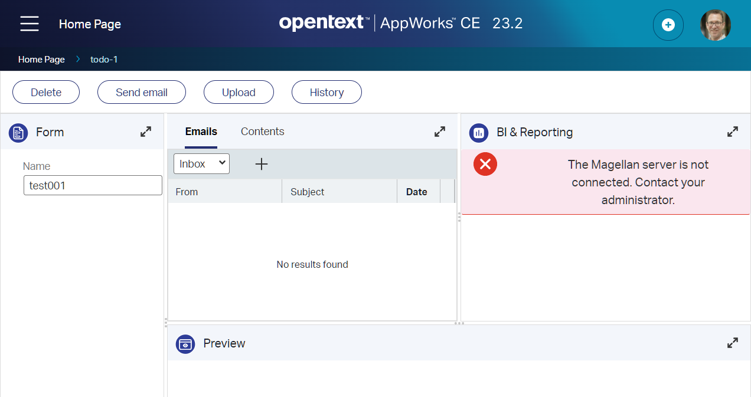Go to Home Page breadcrumb link
Viewport: 751px width, 397px height.
[41, 60]
